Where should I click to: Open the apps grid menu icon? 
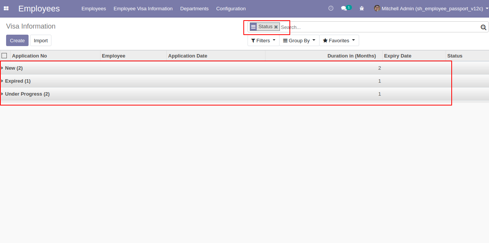click(6, 8)
